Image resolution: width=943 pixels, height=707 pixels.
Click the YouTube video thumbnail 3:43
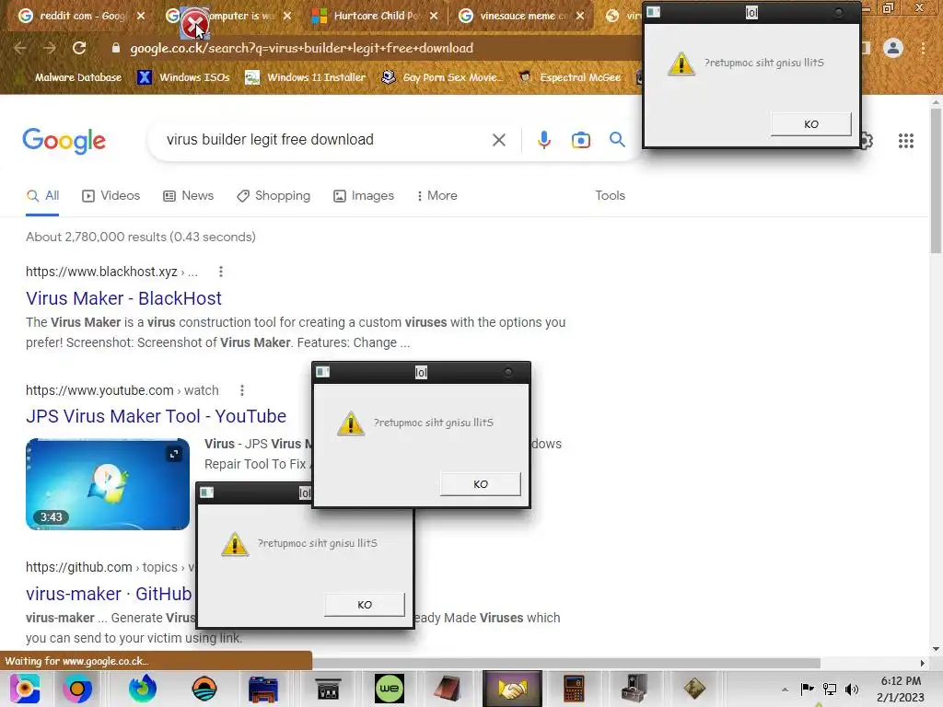point(108,484)
